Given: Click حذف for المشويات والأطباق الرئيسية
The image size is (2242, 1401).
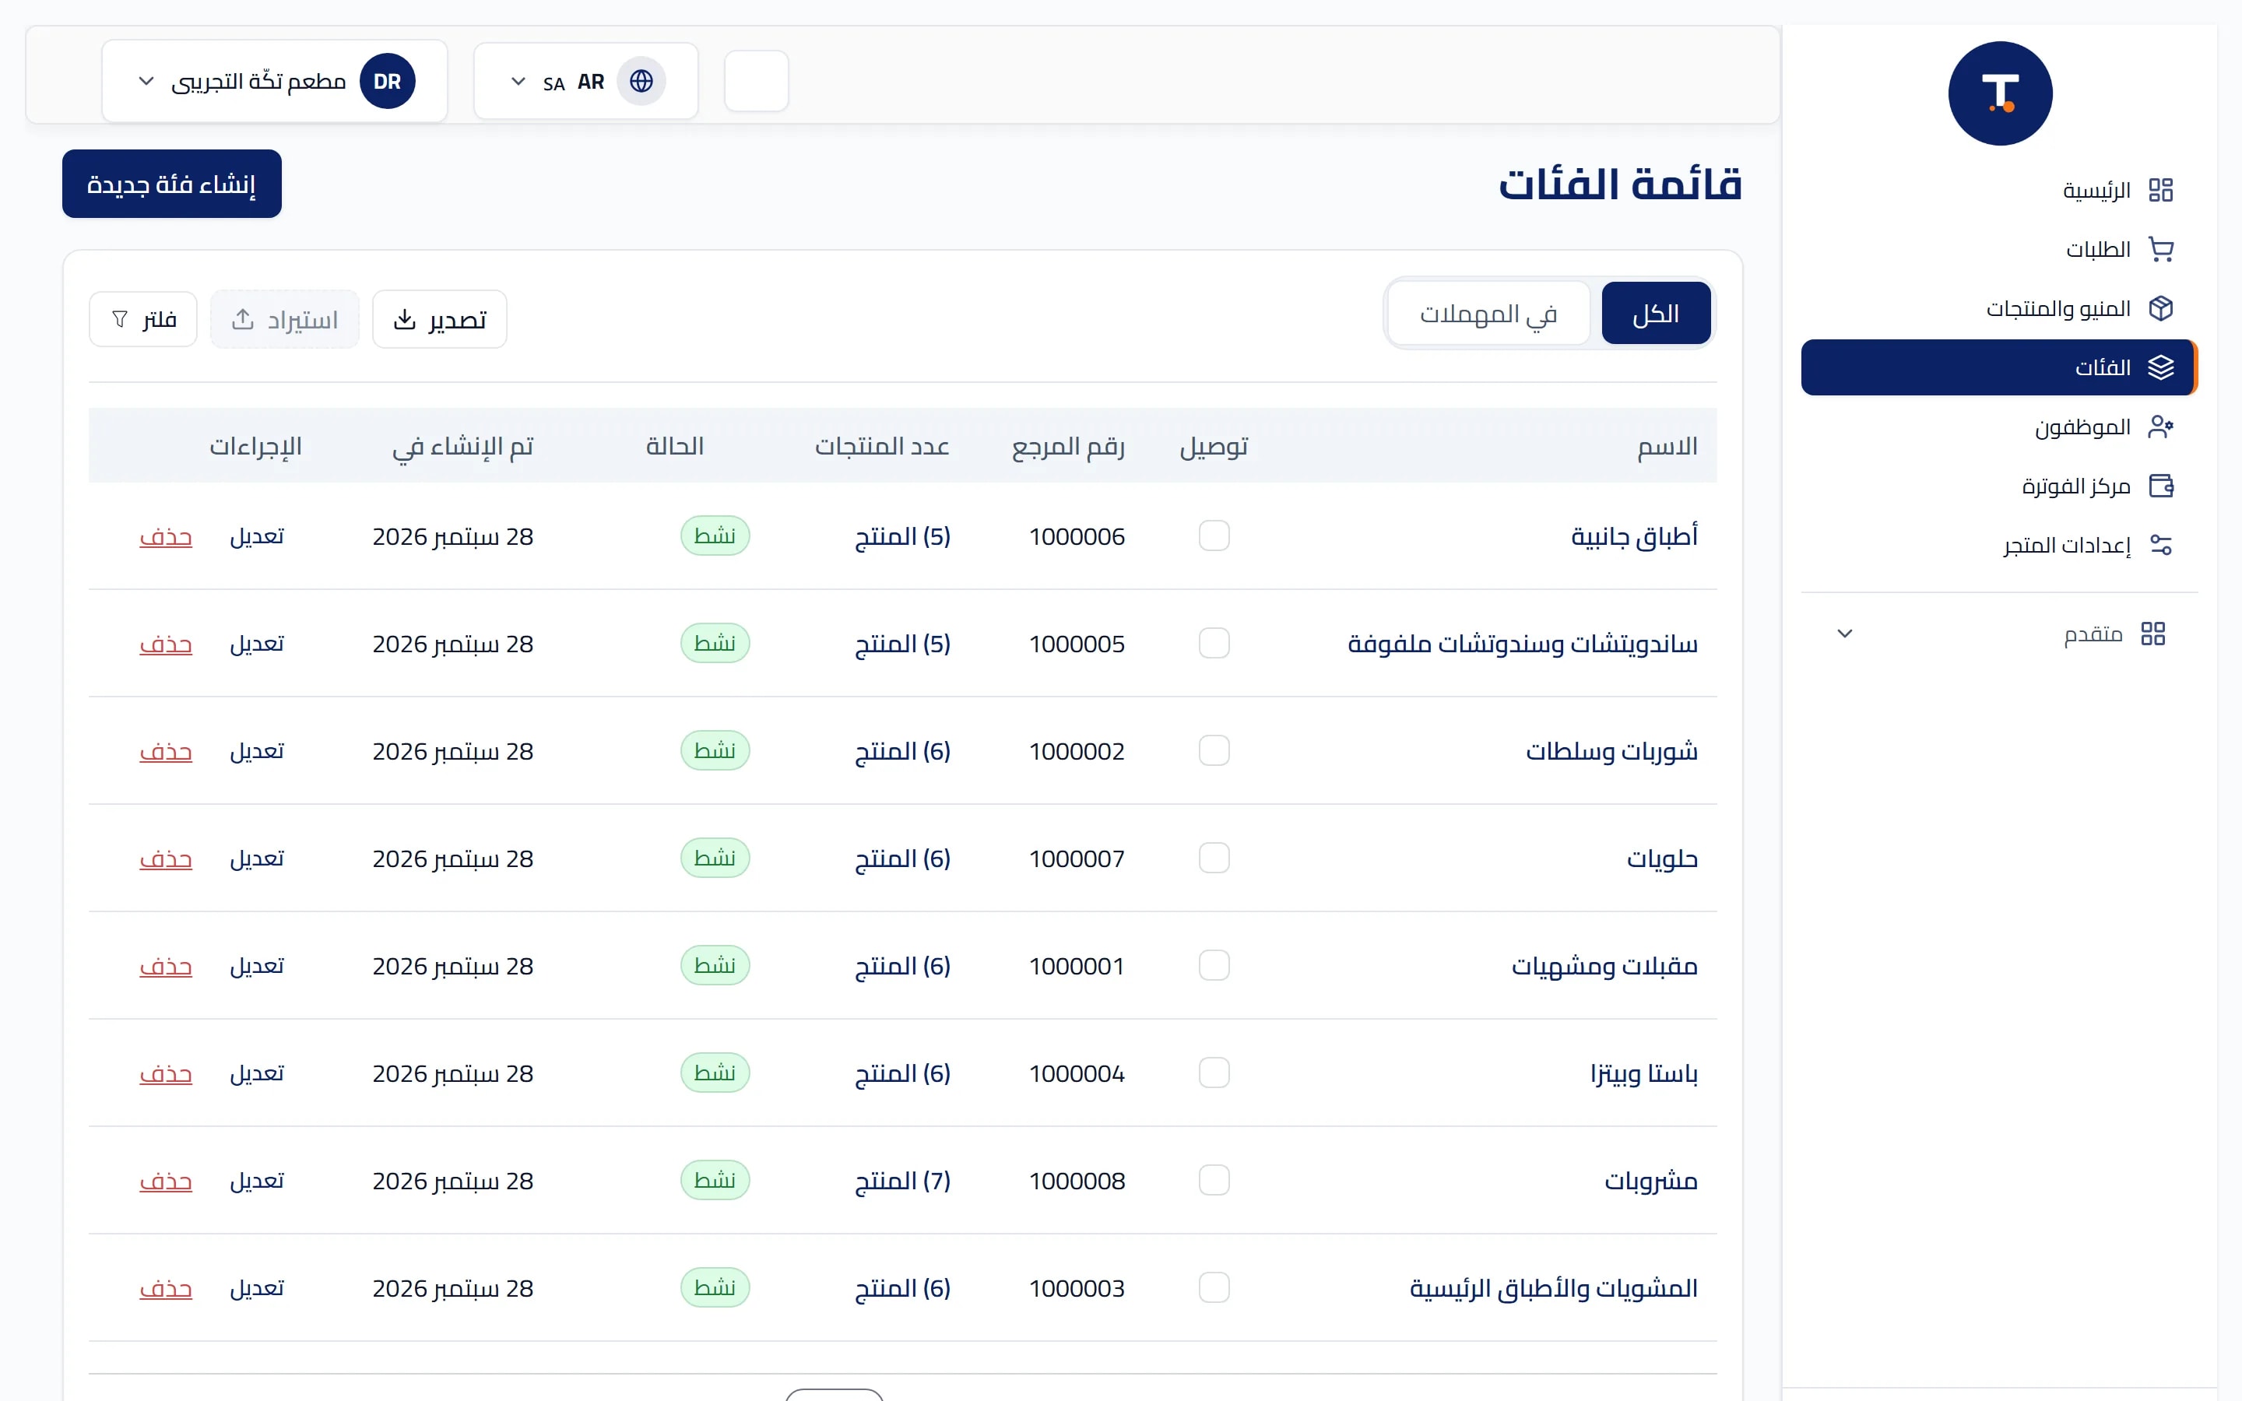Looking at the screenshot, I should (166, 1289).
